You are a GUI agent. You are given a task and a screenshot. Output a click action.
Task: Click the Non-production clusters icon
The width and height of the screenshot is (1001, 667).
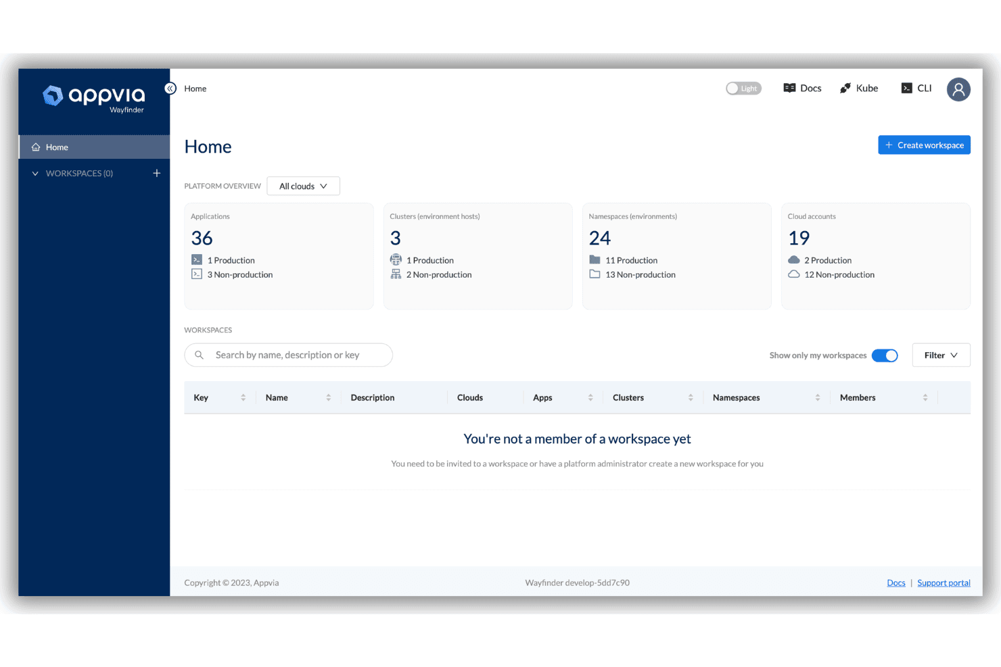pos(396,274)
